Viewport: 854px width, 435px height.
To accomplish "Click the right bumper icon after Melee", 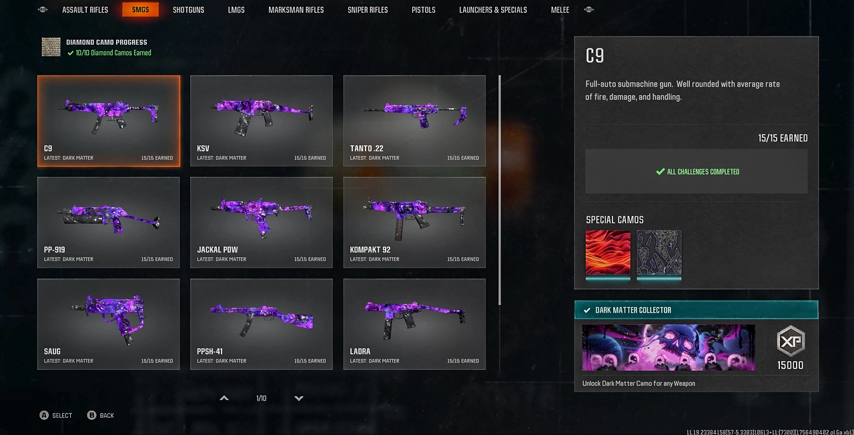I will point(589,9).
